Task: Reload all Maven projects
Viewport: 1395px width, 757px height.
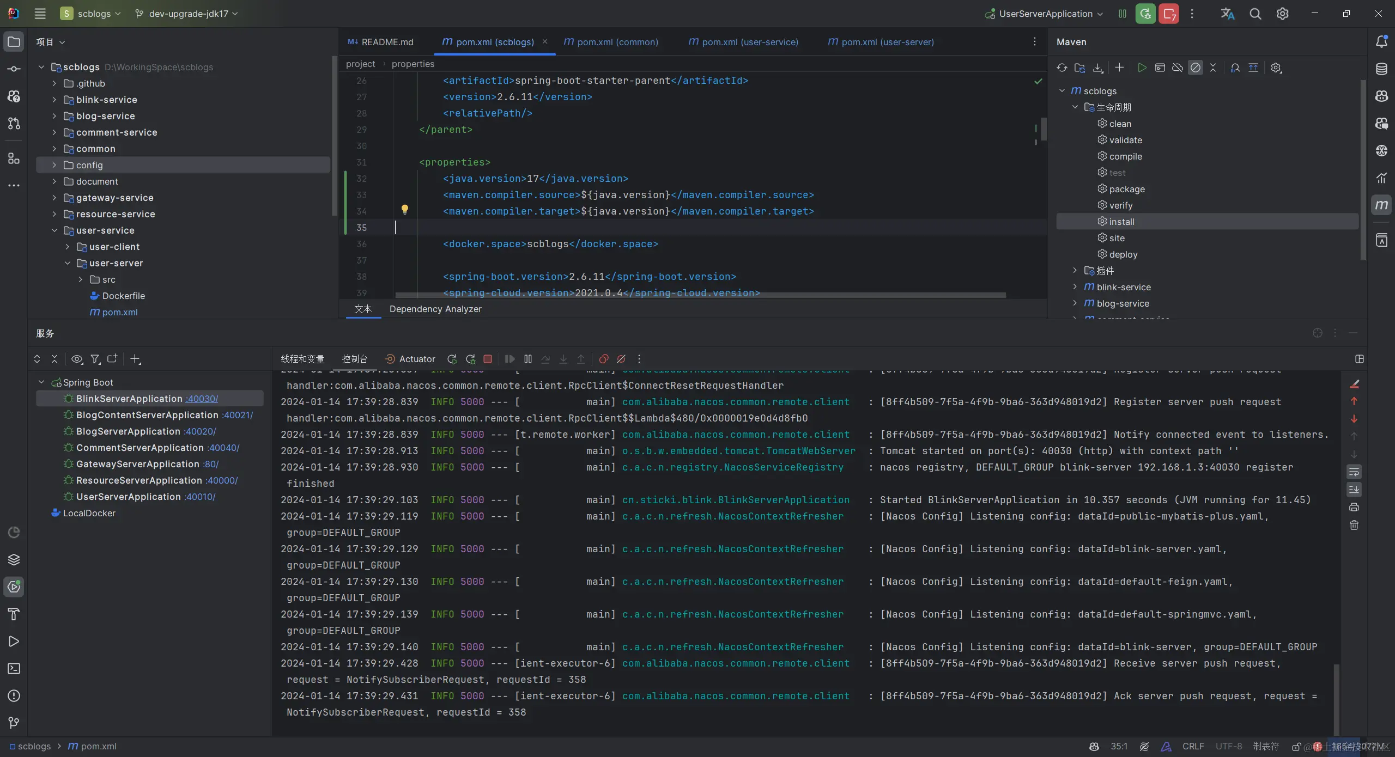Action: coord(1062,68)
